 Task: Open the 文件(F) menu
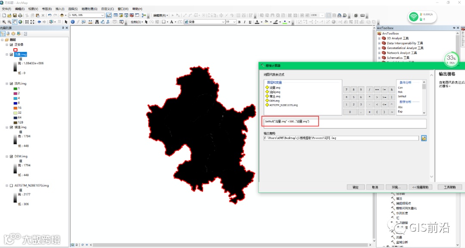click(x=6, y=9)
